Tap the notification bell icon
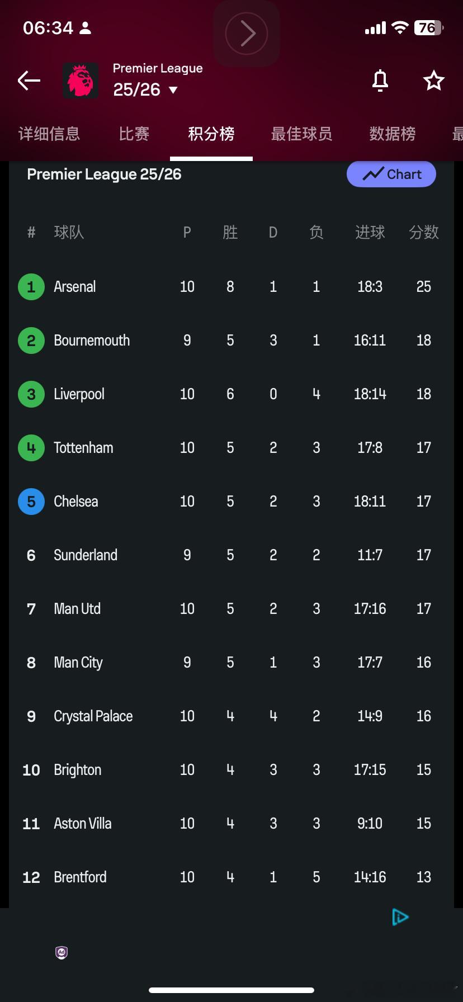Screen dimensions: 463x1002 380,81
